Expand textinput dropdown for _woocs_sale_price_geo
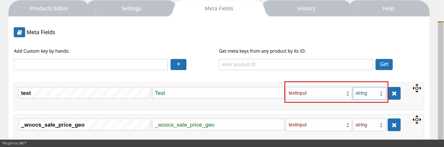 (x=319, y=125)
